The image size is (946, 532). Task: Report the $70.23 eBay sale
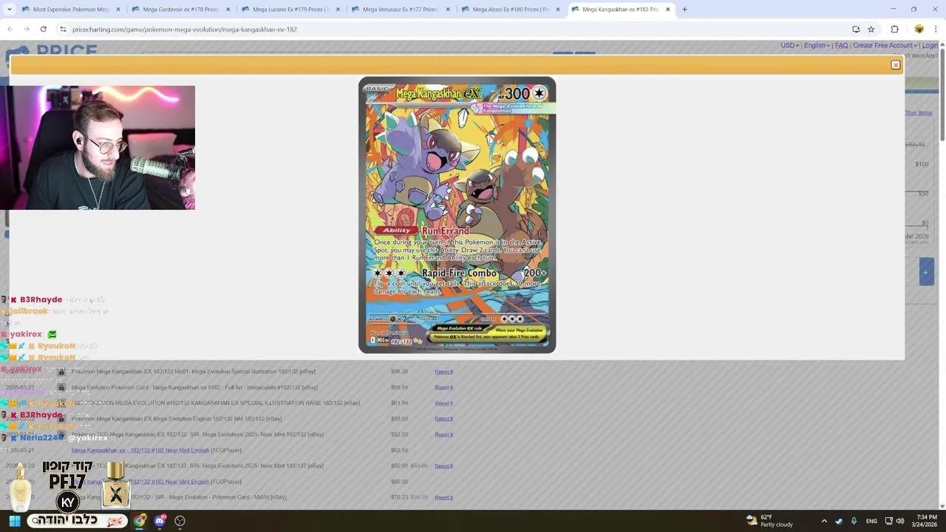coord(443,497)
